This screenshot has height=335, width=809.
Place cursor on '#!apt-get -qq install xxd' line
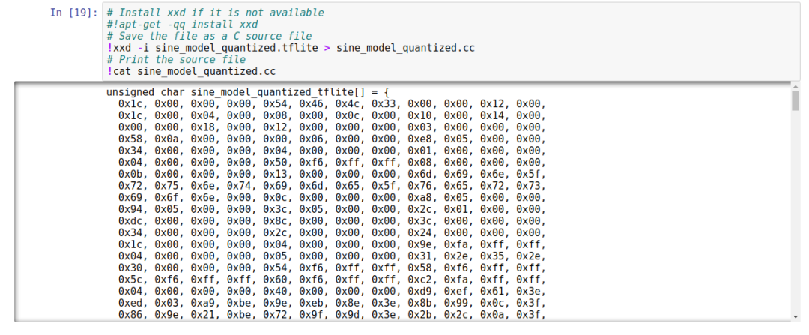click(x=179, y=24)
